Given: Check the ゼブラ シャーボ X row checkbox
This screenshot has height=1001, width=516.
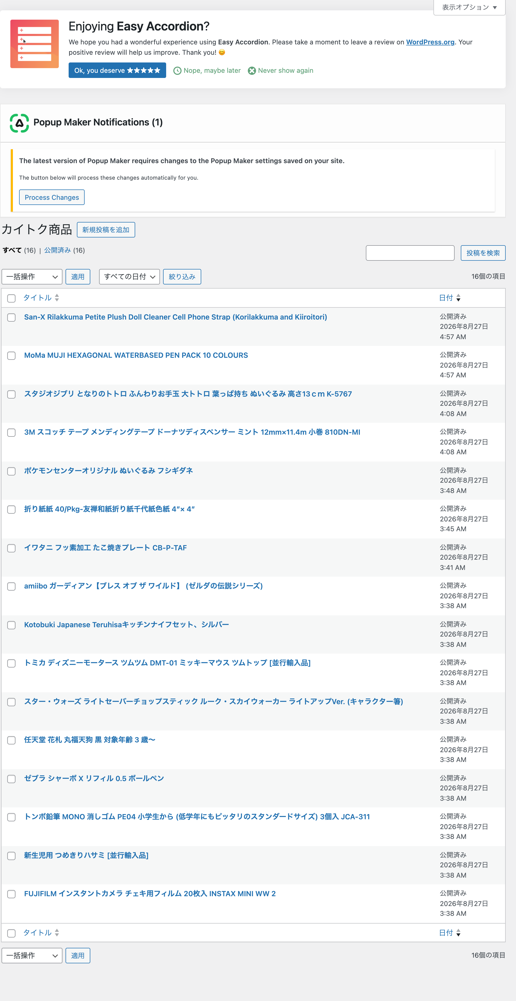Looking at the screenshot, I should [x=12, y=779].
